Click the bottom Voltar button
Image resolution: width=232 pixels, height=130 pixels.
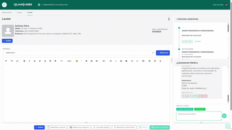tap(39, 127)
